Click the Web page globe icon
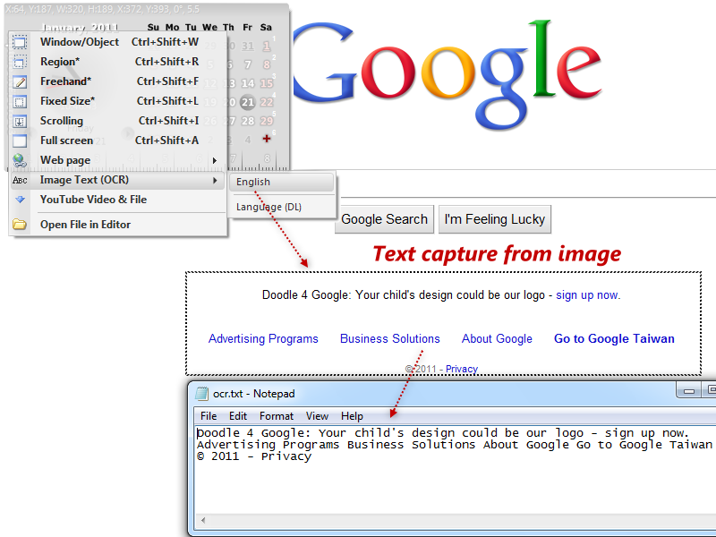 tap(20, 161)
